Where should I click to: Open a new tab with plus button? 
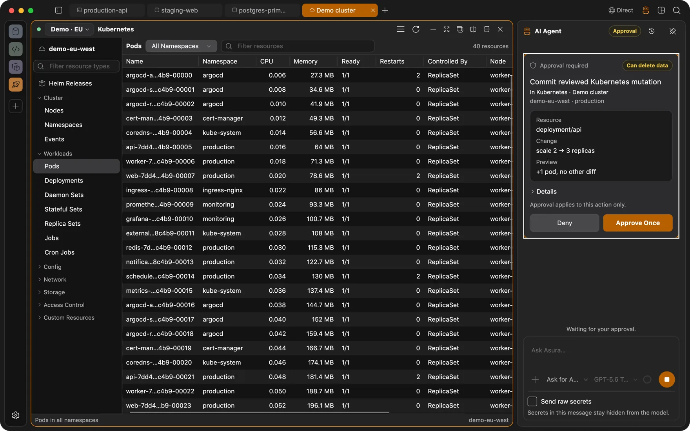pos(385,10)
